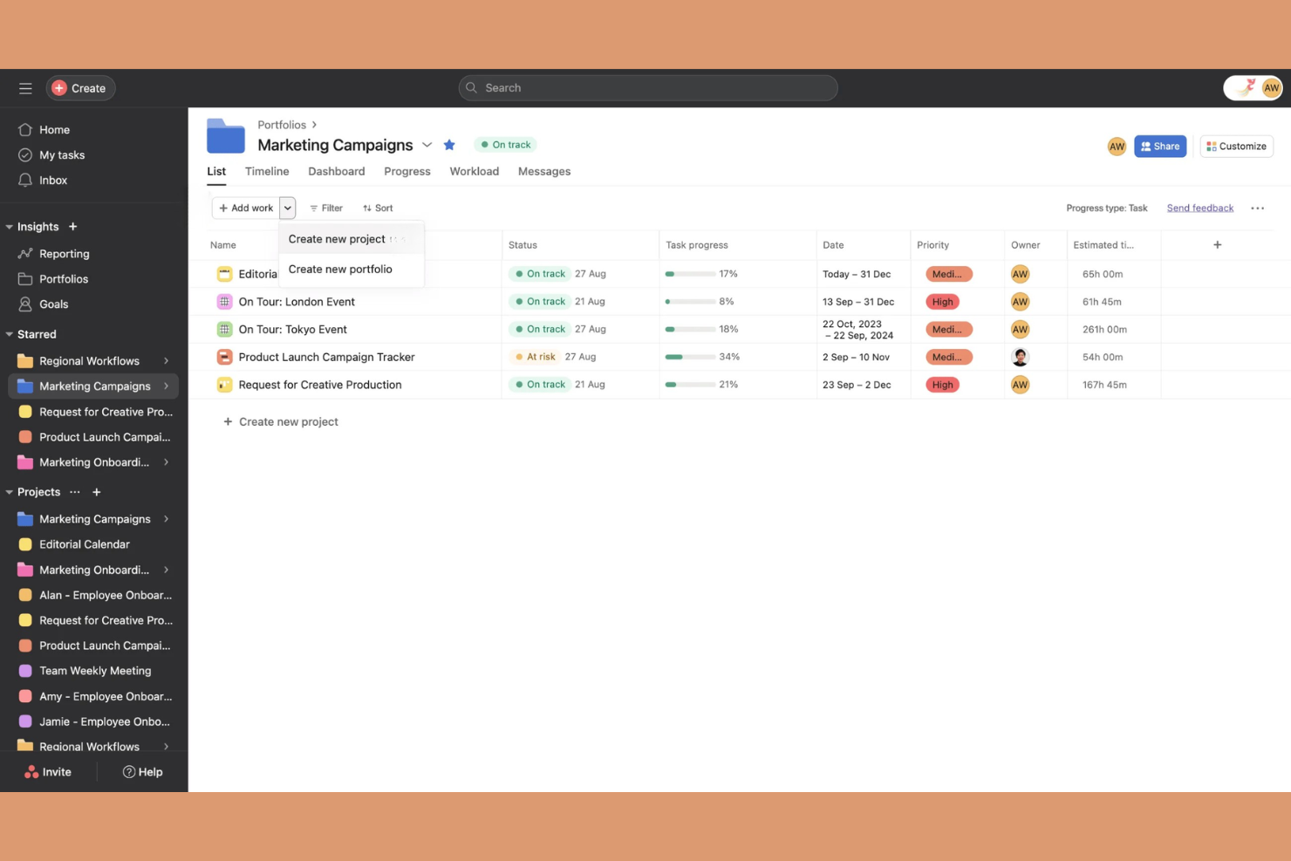Click the Home icon in sidebar

25,130
